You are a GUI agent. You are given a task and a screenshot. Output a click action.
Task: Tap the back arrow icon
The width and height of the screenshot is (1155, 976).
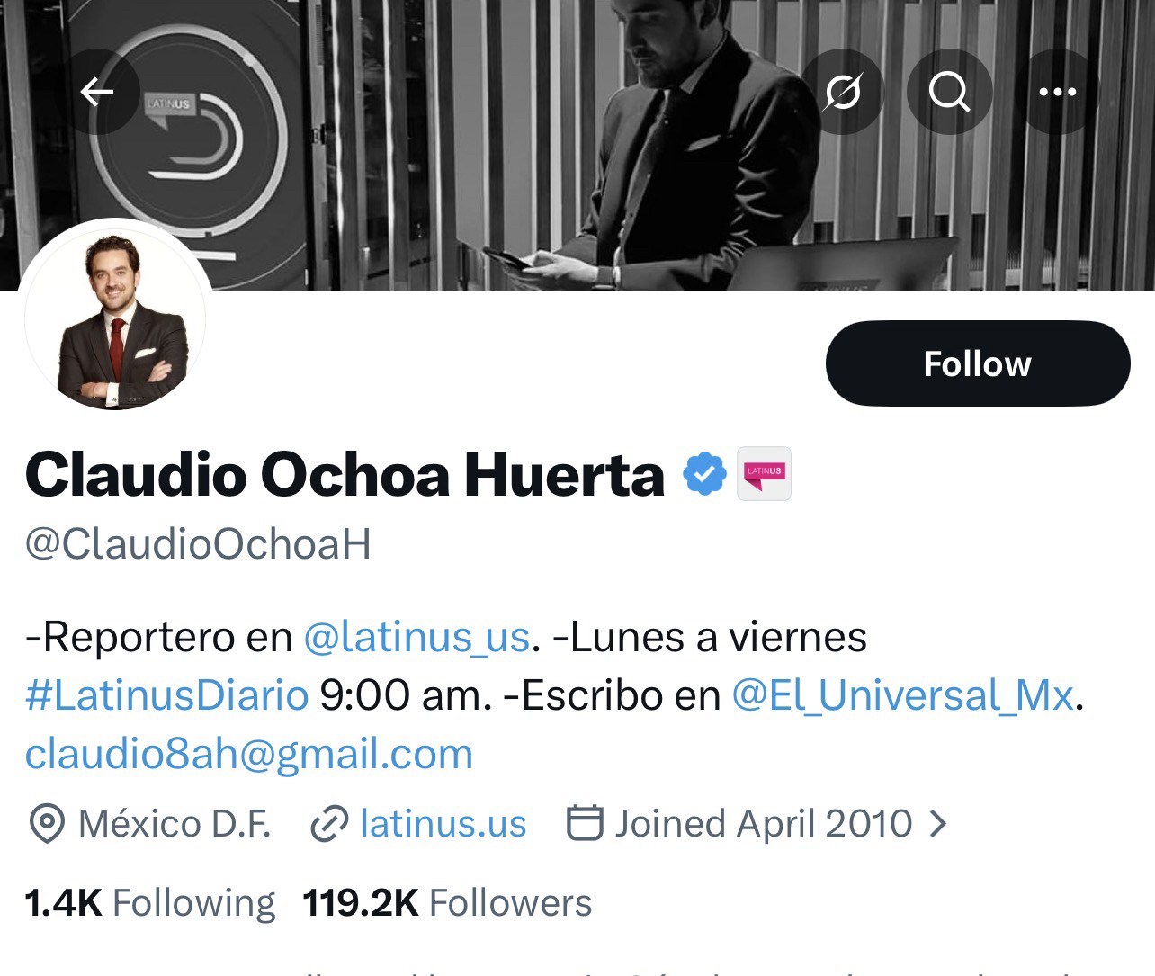coord(97,91)
